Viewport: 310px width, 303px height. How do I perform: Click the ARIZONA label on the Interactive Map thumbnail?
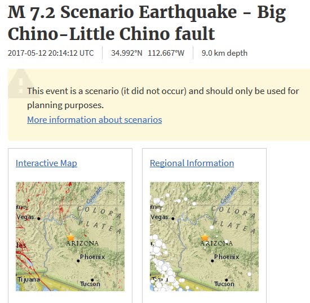(x=82, y=243)
